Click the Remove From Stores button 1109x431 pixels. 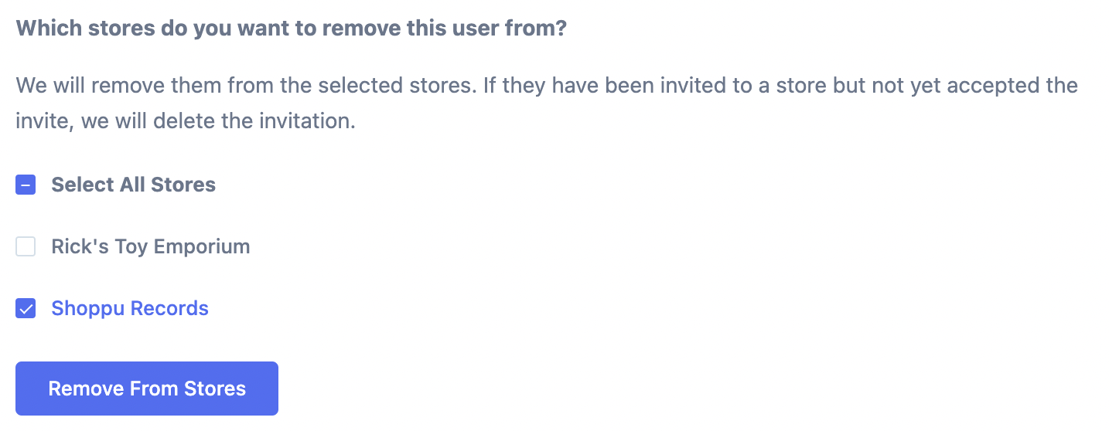coord(147,389)
